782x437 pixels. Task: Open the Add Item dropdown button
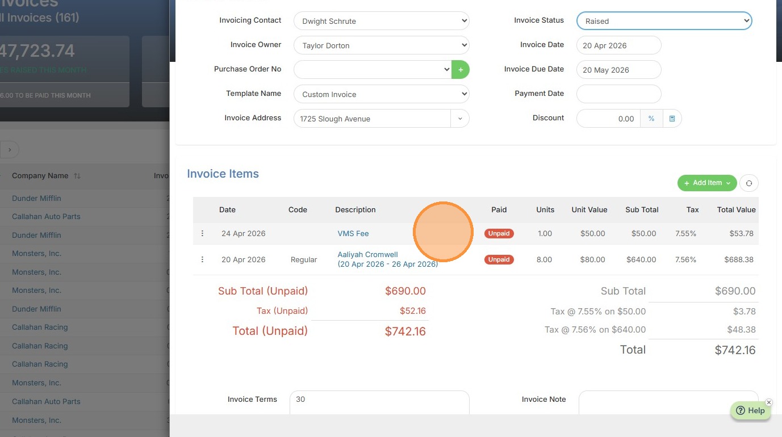pyautogui.click(x=707, y=183)
